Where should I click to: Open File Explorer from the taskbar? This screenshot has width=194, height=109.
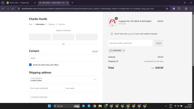100,106
